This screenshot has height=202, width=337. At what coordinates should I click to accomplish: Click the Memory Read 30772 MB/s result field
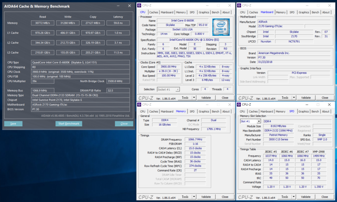point(43,23)
